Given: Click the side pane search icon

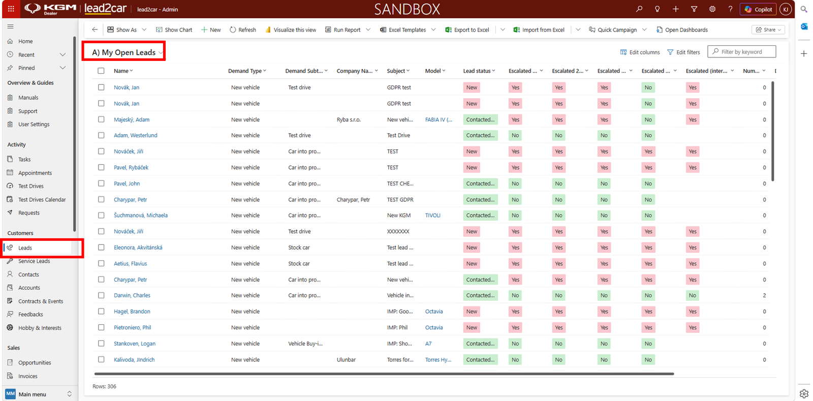Looking at the screenshot, I should click(x=804, y=9).
